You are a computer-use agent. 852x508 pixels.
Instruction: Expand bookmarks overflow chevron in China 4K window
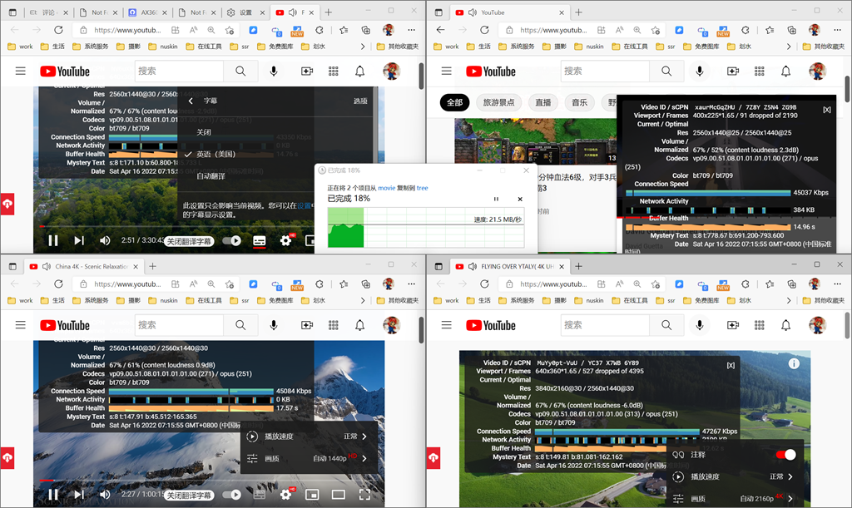363,300
